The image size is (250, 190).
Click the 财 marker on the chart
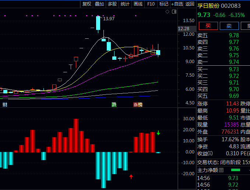click(5, 105)
